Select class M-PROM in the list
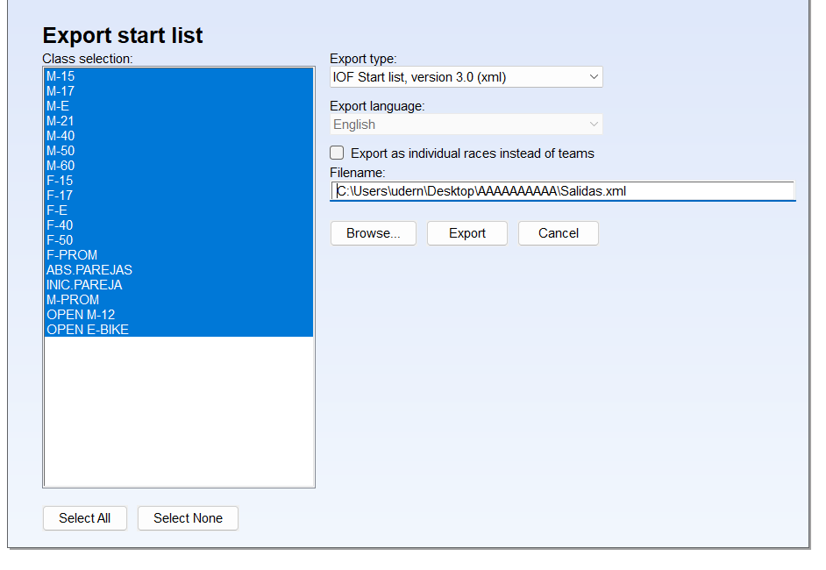The height and width of the screenshot is (570, 826). pos(179,300)
